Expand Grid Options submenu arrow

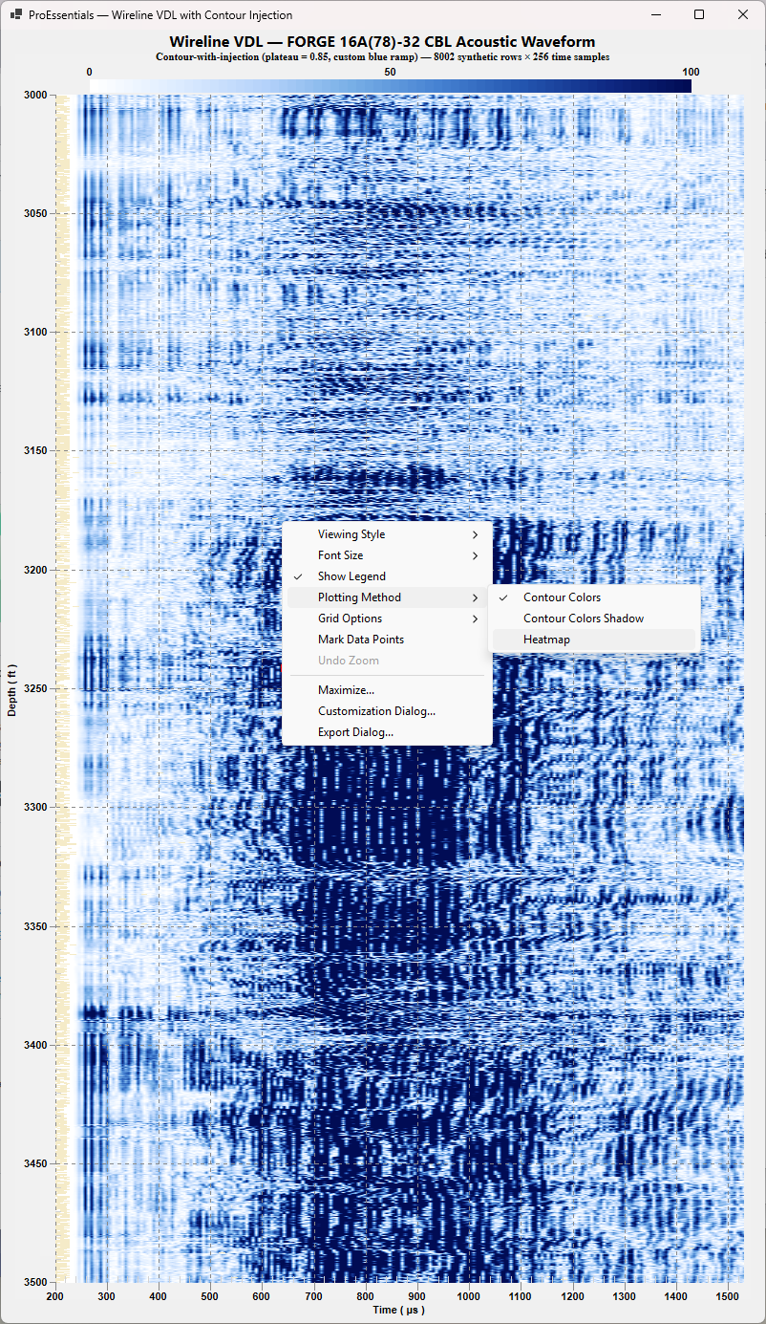coord(476,619)
